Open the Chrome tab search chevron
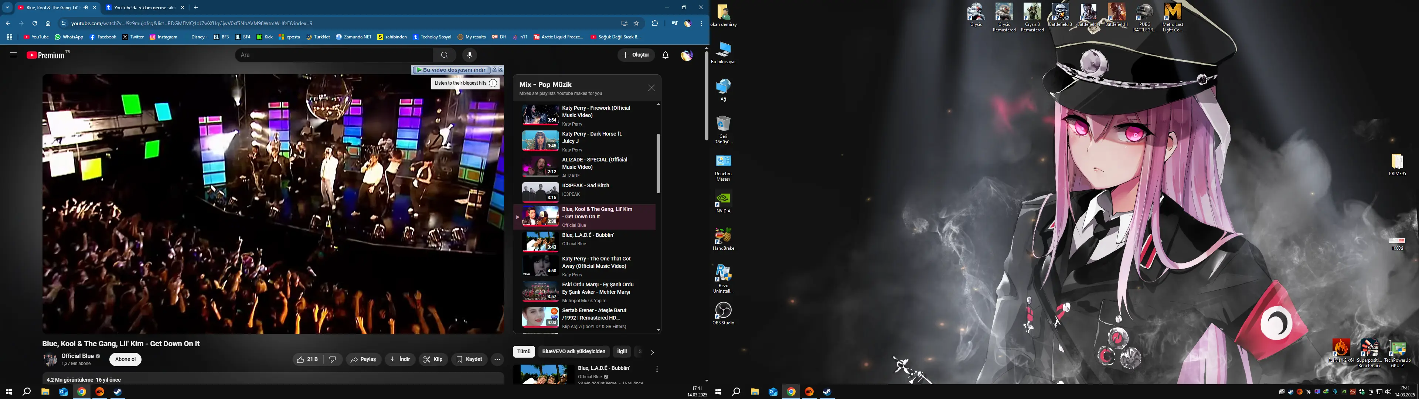Viewport: 1419px width, 399px height. pyautogui.click(x=8, y=8)
